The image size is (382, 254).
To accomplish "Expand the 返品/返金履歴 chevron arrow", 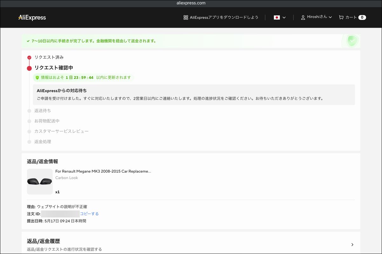I will (x=352, y=244).
